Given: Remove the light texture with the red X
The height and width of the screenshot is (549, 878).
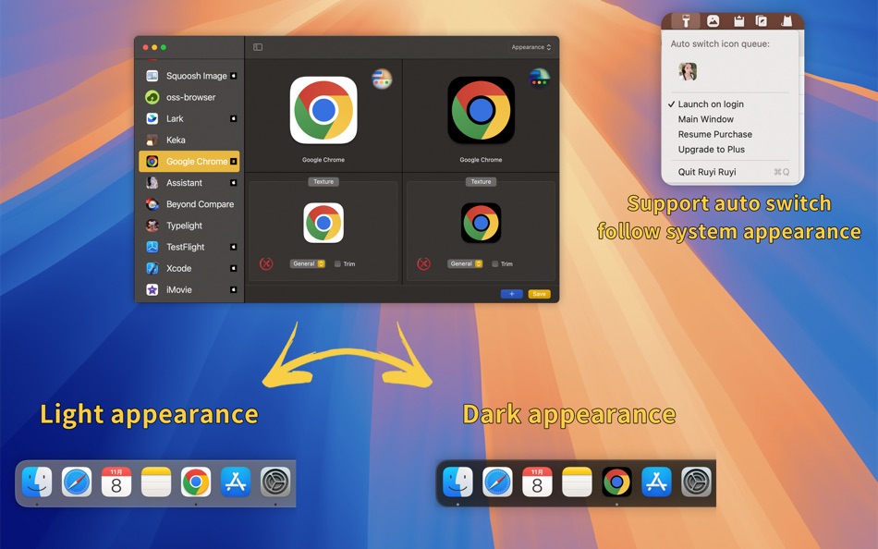Looking at the screenshot, I should tap(266, 263).
